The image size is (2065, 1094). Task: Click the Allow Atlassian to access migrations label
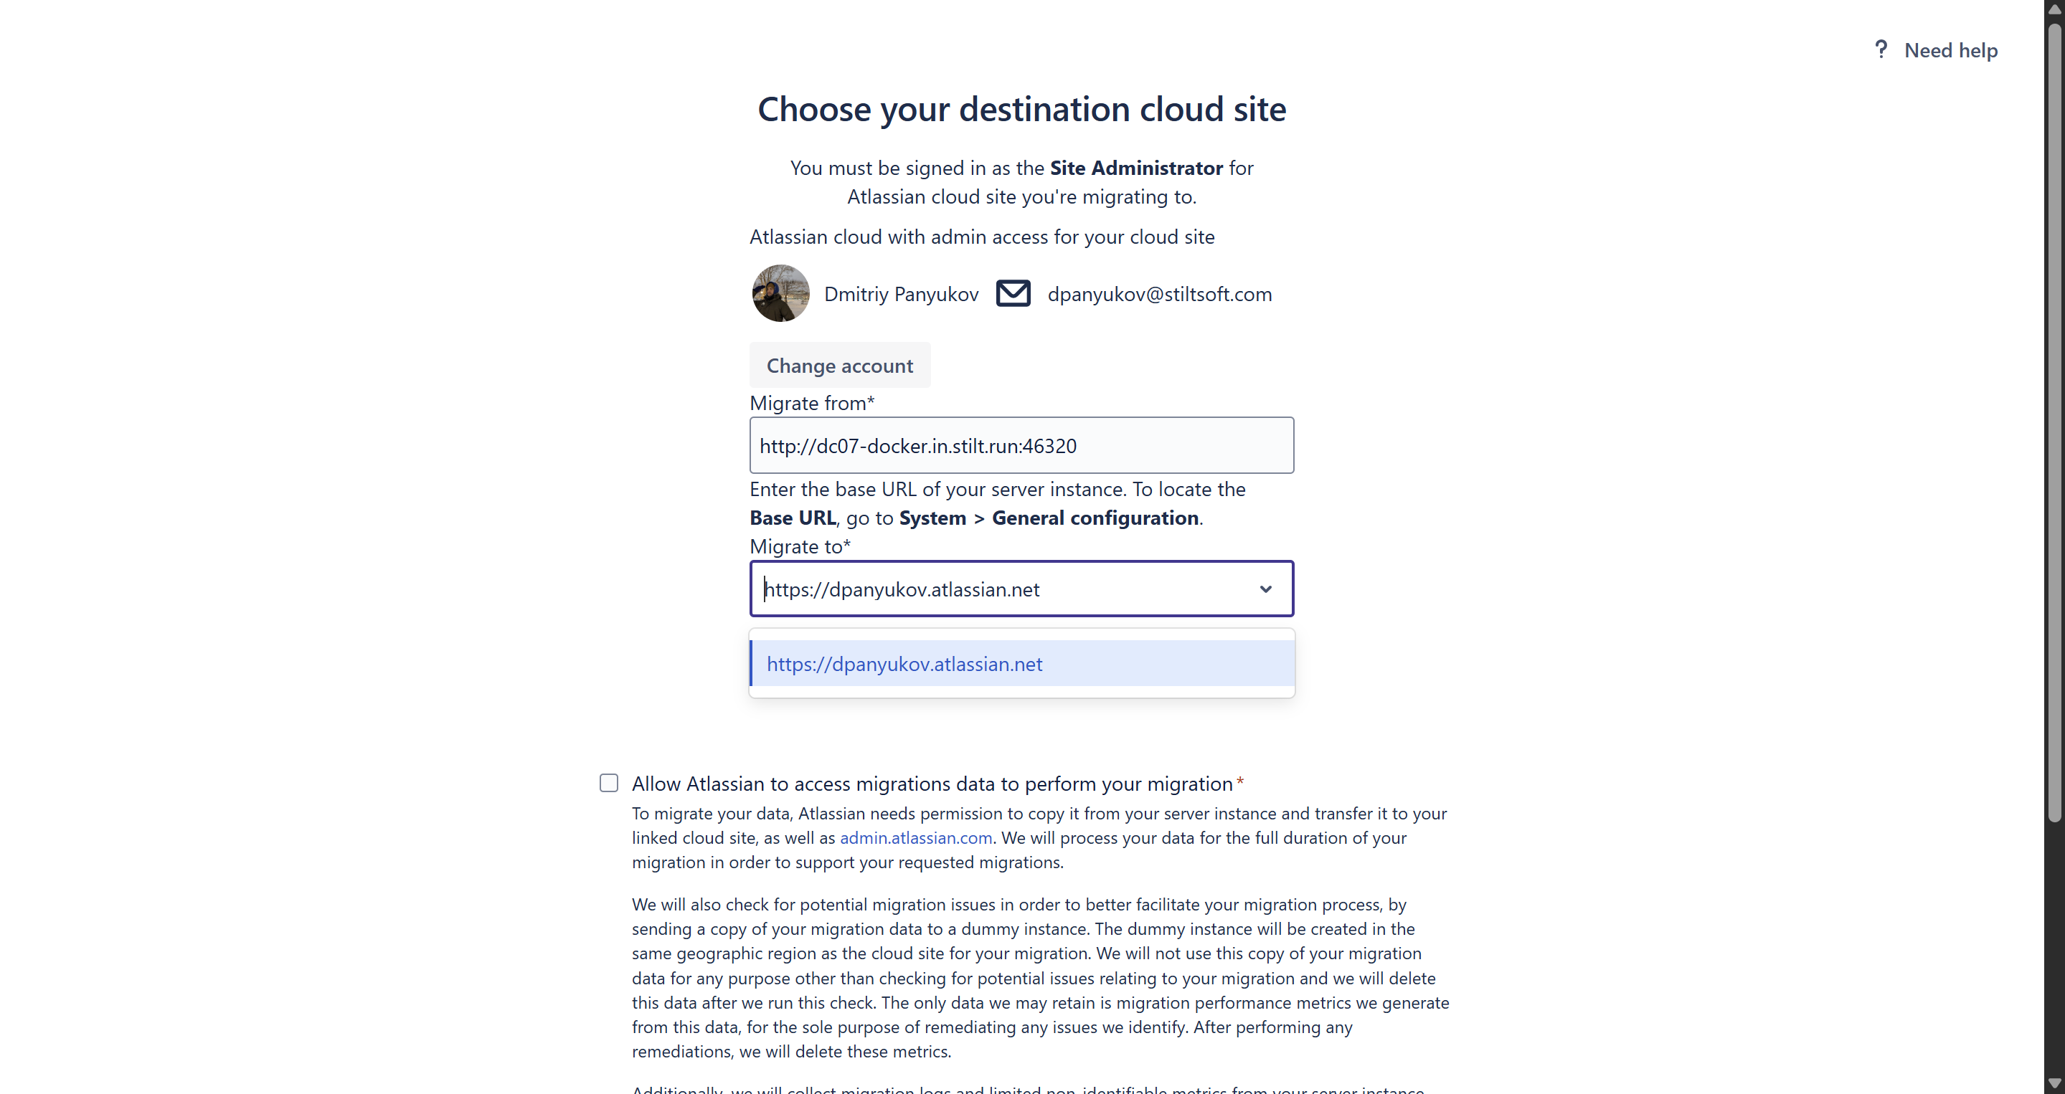[x=932, y=784]
